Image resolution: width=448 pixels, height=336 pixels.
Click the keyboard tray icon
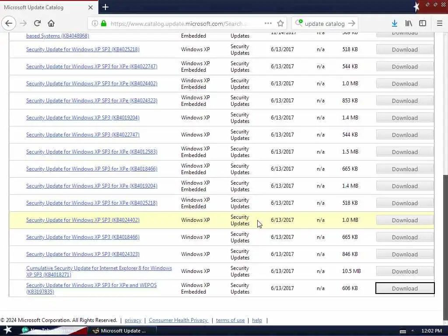[x=403, y=331]
